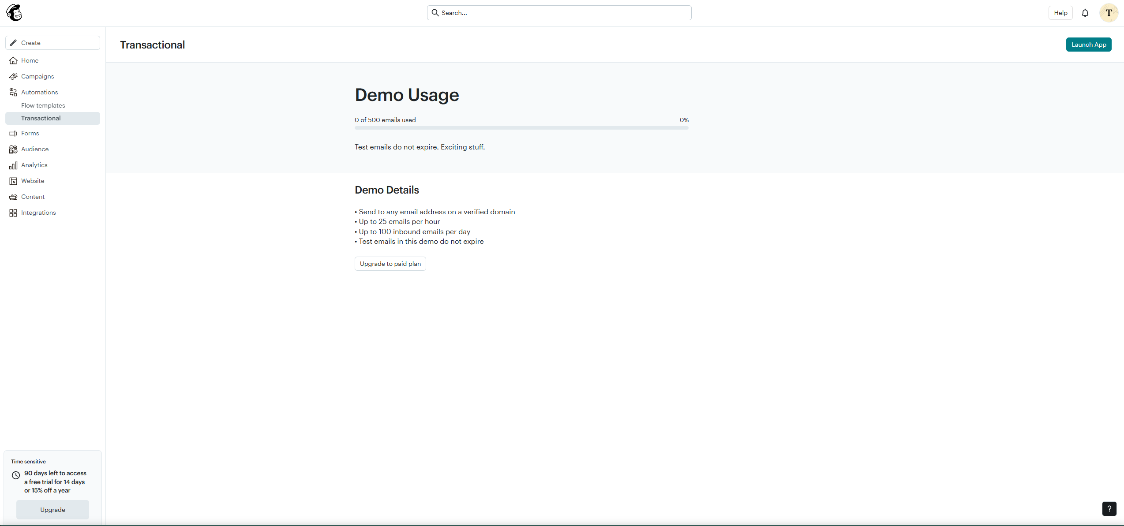Expand the Content section

52,197
